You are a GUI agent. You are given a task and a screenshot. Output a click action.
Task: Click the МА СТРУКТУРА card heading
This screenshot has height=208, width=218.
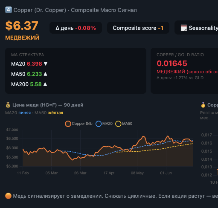click(x=28, y=55)
